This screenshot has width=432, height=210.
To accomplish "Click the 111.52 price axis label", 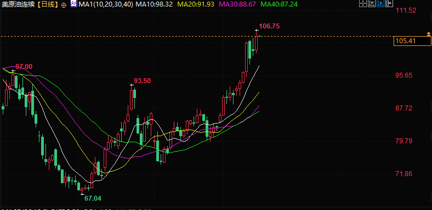I will 406,10.
